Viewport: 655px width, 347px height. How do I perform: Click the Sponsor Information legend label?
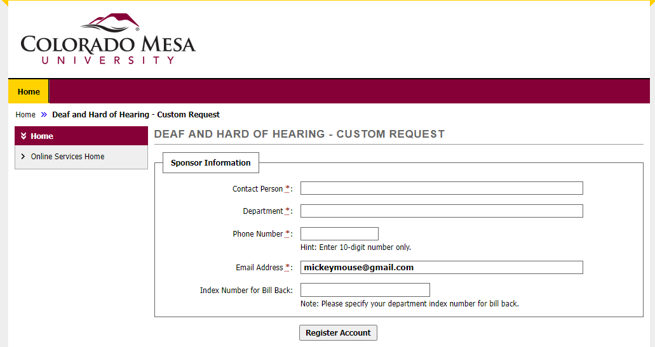pyautogui.click(x=211, y=163)
